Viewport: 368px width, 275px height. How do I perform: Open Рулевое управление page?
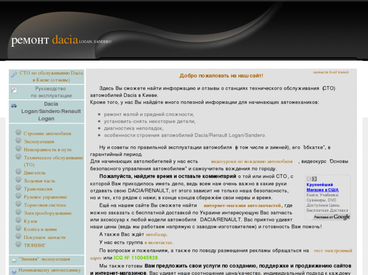pos(45,197)
